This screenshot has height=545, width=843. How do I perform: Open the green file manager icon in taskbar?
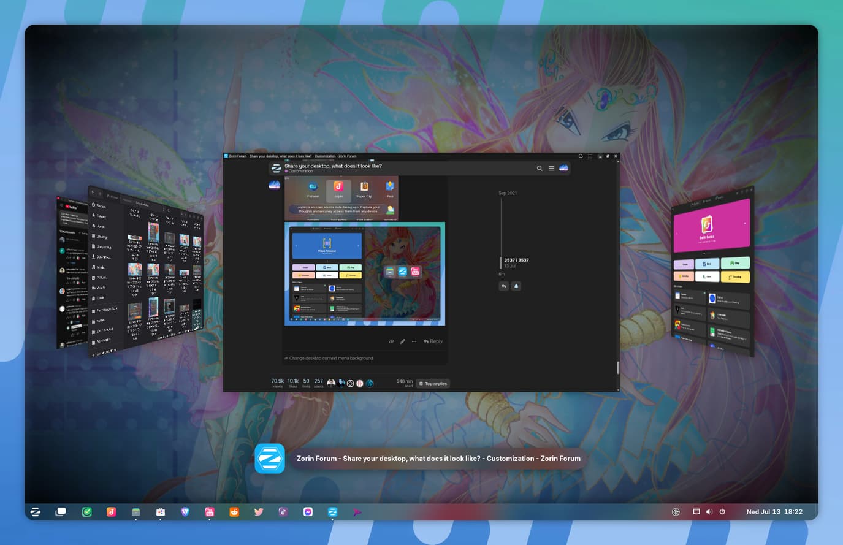136,512
